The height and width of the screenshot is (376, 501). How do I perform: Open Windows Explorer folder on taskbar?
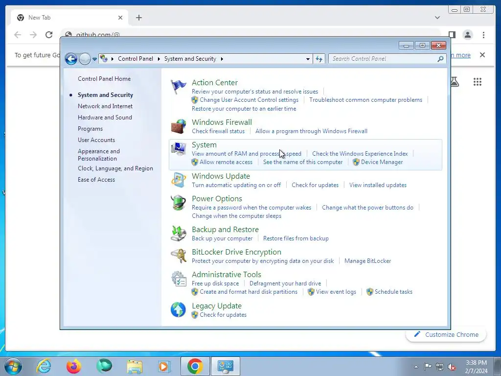135,366
